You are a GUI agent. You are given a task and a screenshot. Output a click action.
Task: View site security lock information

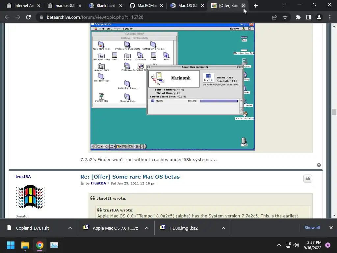(x=41, y=17)
